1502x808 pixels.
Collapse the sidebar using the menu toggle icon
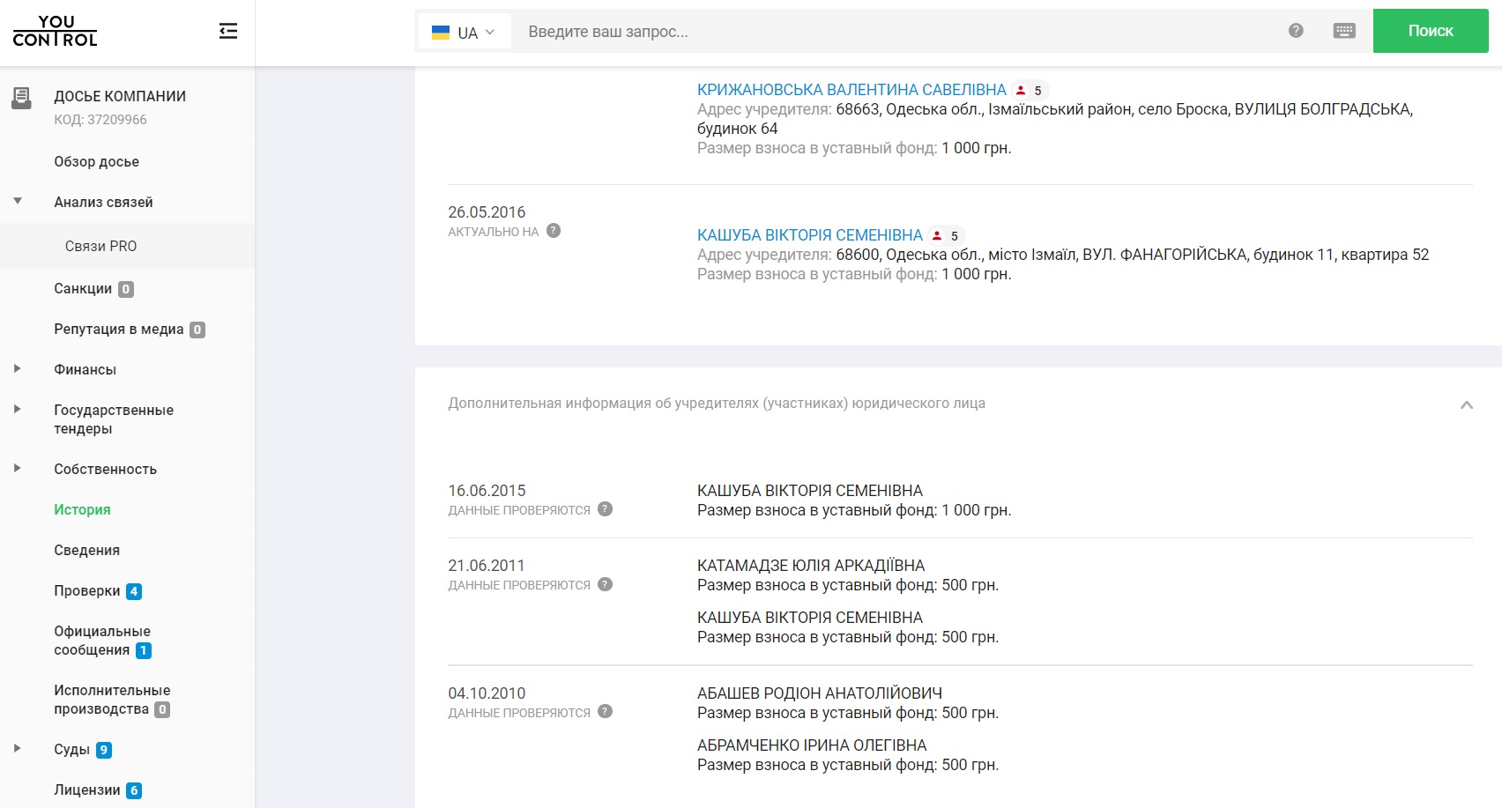[x=228, y=32]
